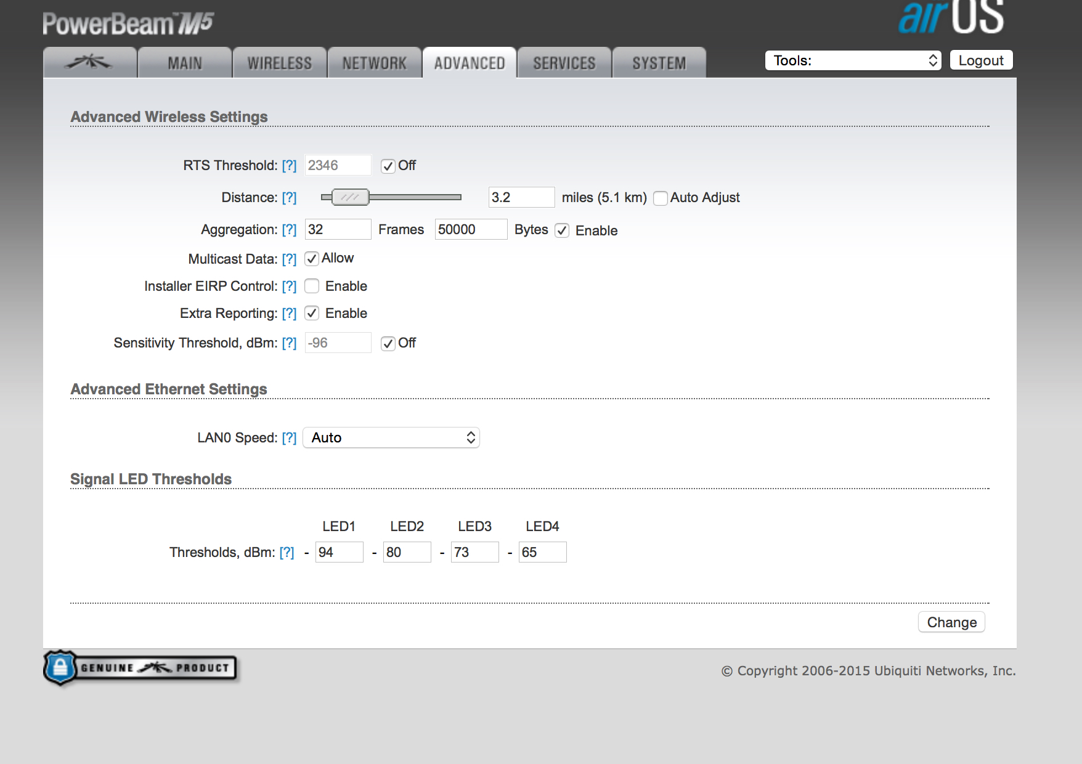Click the LED3 threshold field

point(475,552)
